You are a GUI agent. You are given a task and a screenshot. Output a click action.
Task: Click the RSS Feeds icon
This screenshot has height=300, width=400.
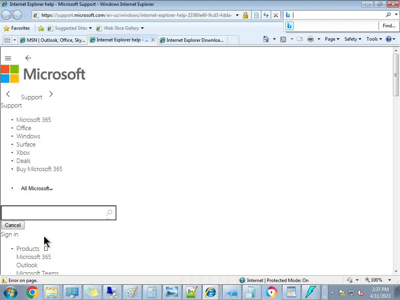click(283, 39)
